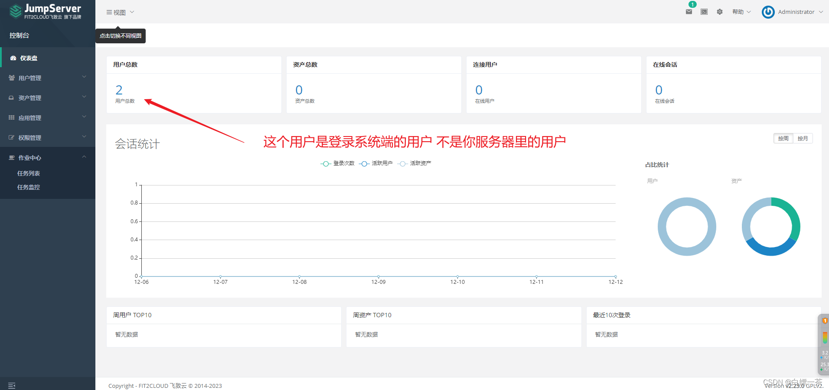This screenshot has width=829, height=390.
Task: Click the dashboard 仪表盘 icon
Action: [13, 58]
